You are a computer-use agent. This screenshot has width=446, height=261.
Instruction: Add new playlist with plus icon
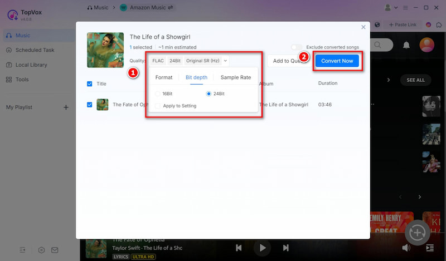[66, 107]
